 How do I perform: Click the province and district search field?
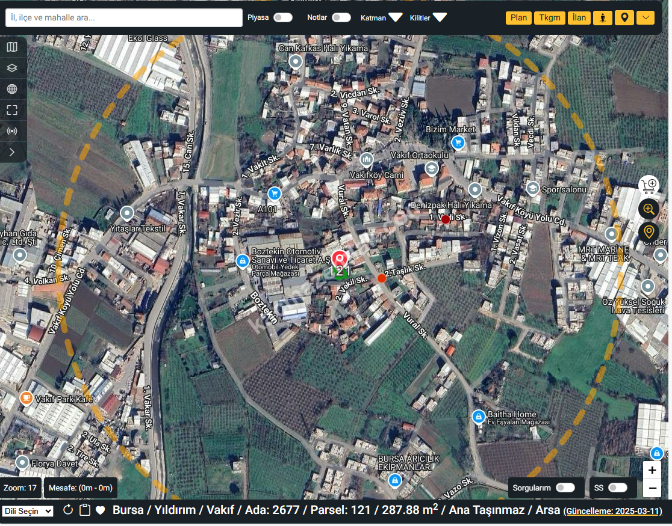click(x=123, y=17)
